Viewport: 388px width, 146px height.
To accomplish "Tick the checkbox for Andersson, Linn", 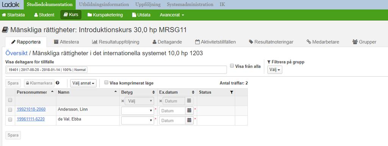I will coord(10,110).
